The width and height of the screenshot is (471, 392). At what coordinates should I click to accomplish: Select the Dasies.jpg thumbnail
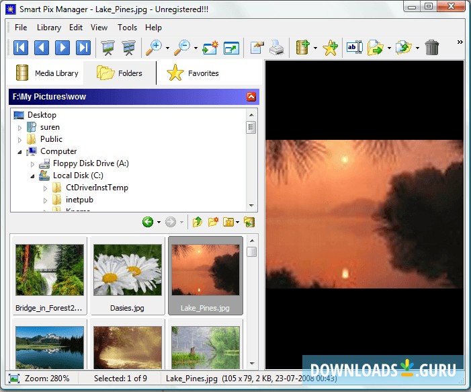(x=128, y=276)
